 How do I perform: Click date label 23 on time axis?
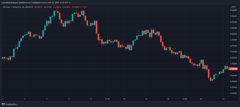[223, 99]
